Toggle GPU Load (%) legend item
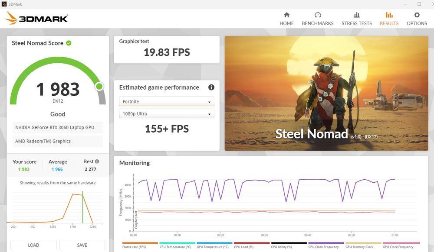 (252, 245)
